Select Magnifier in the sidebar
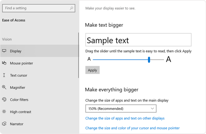 point(39,87)
